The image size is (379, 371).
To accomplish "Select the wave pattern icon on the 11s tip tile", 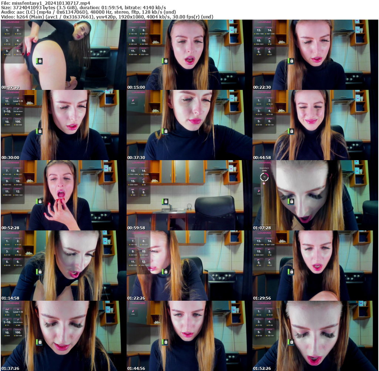I will [7, 98].
